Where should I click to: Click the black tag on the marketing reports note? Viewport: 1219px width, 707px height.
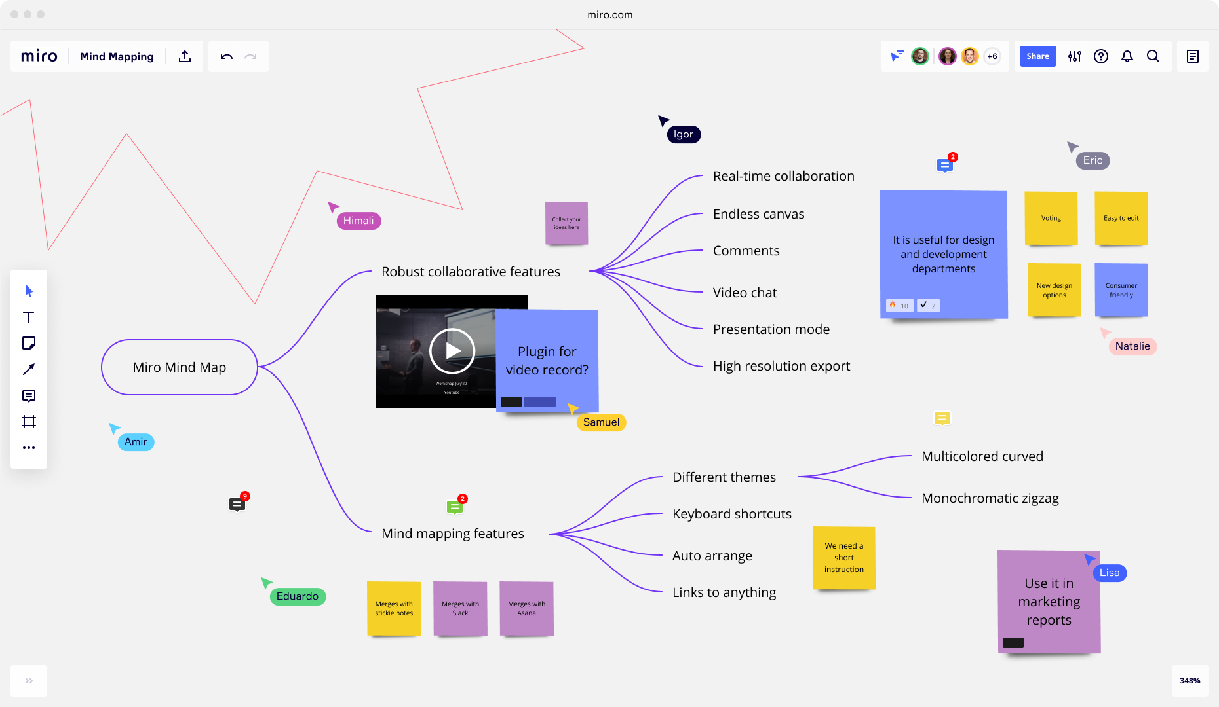1013,643
